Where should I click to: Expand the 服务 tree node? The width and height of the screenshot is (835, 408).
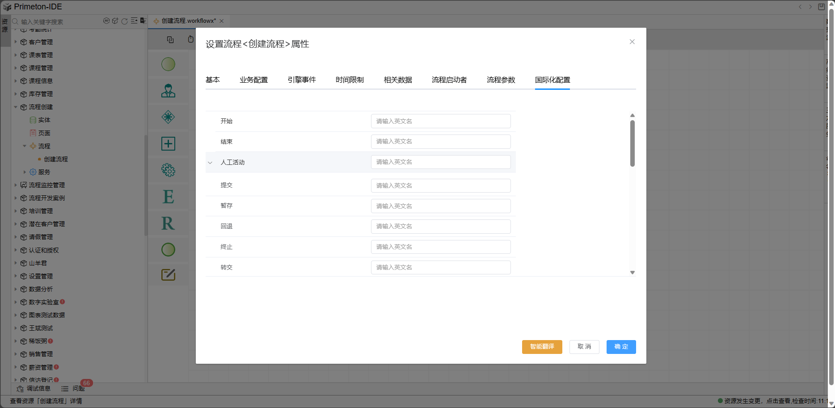pyautogui.click(x=25, y=172)
